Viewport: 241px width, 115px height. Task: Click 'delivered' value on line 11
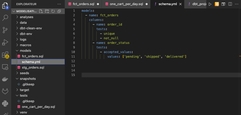click(x=174, y=57)
